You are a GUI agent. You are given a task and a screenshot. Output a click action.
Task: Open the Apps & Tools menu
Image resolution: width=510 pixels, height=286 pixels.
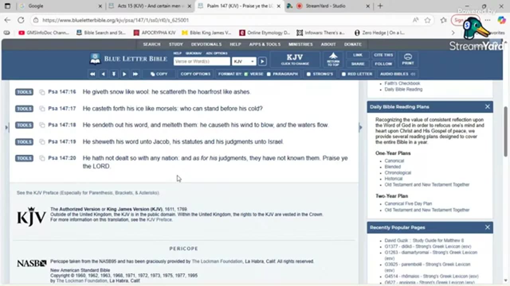pos(265,44)
